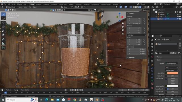Toggle X-ray view in viewport header
This screenshot has width=182, height=102.
131,7
